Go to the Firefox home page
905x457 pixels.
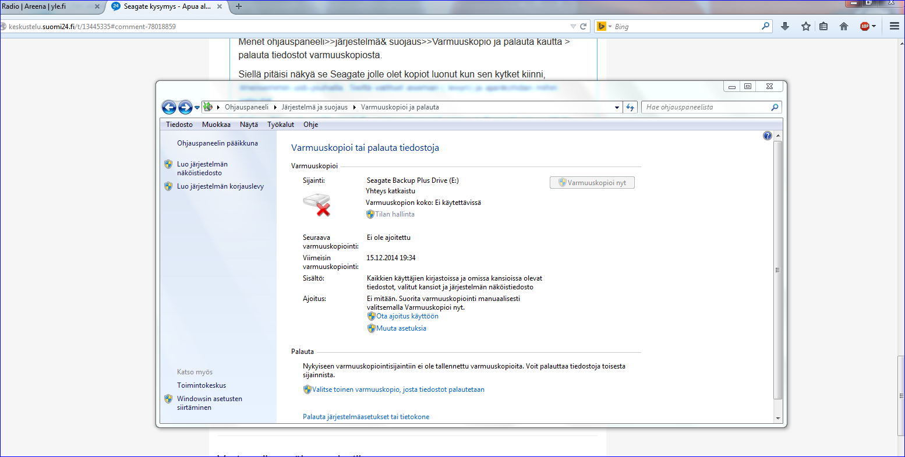[844, 26]
